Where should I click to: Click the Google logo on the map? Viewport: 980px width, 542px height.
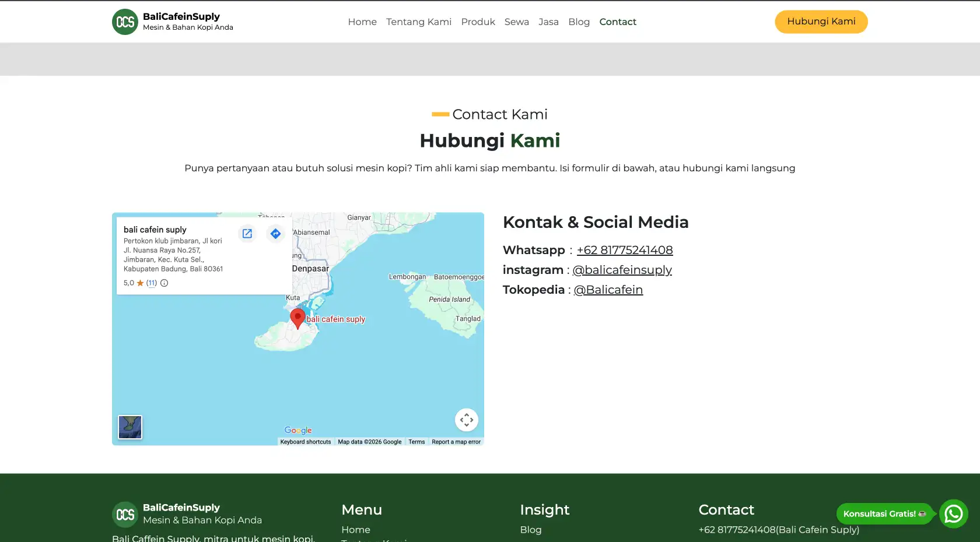pos(298,430)
